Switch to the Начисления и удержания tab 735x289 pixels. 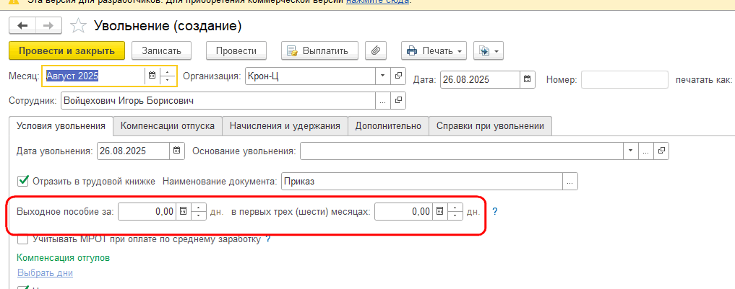click(x=285, y=126)
